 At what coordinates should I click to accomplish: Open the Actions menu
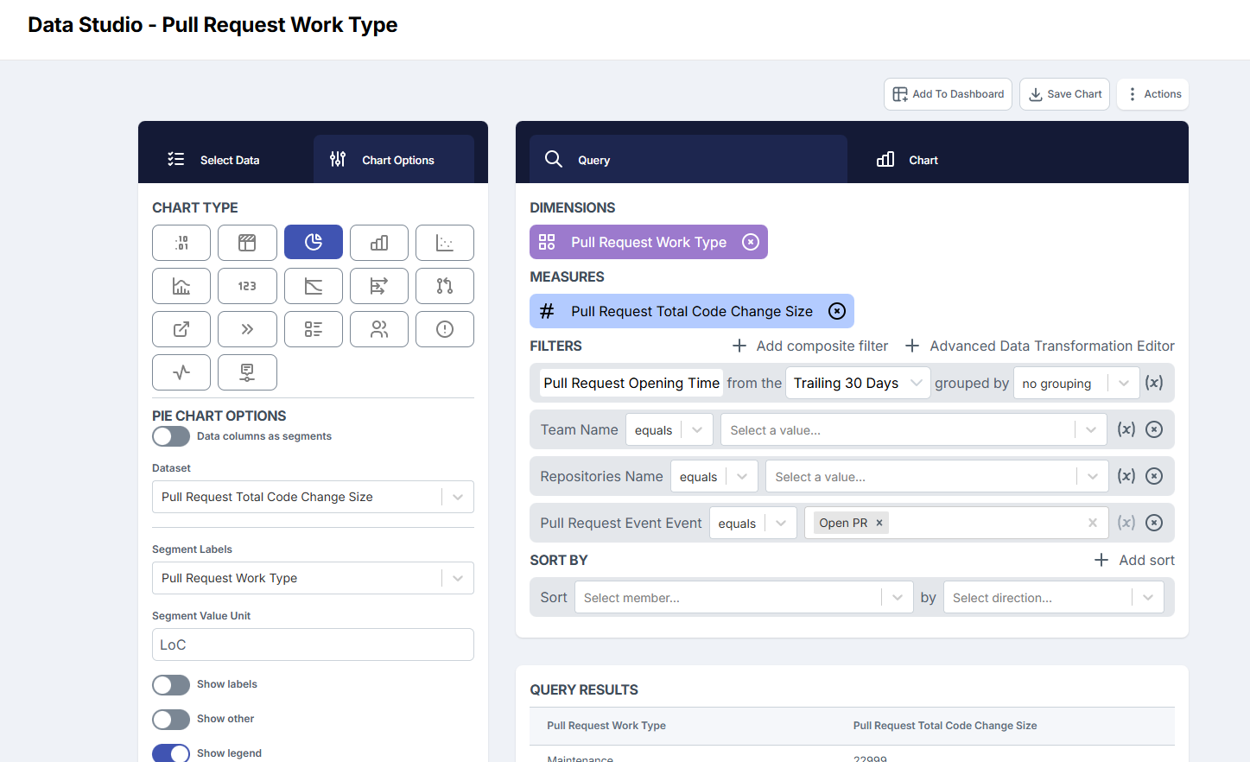(x=1153, y=94)
